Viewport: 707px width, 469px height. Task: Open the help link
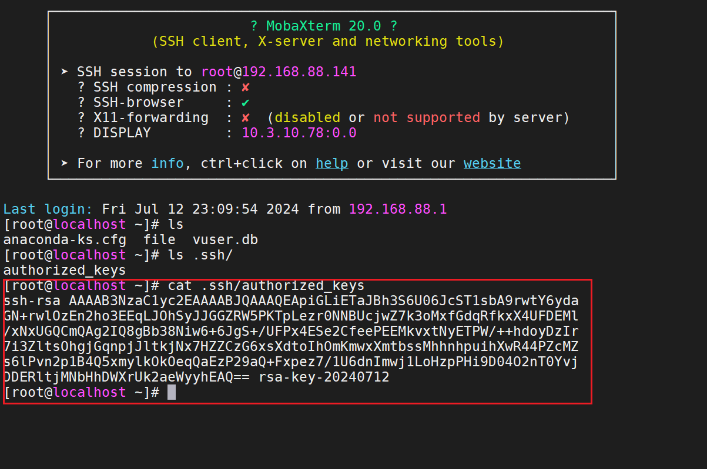tap(331, 163)
